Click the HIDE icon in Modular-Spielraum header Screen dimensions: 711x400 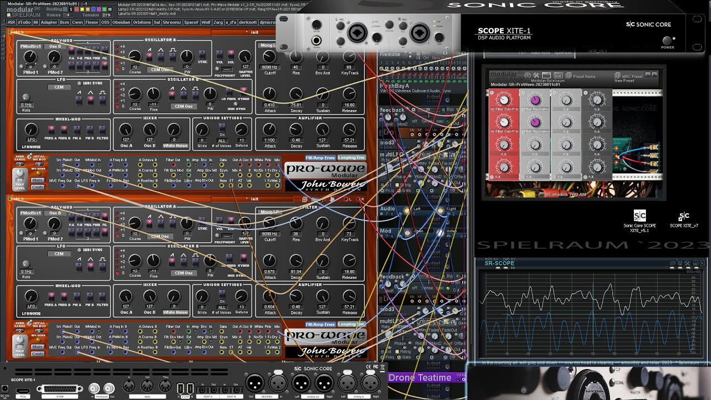[x=558, y=76]
